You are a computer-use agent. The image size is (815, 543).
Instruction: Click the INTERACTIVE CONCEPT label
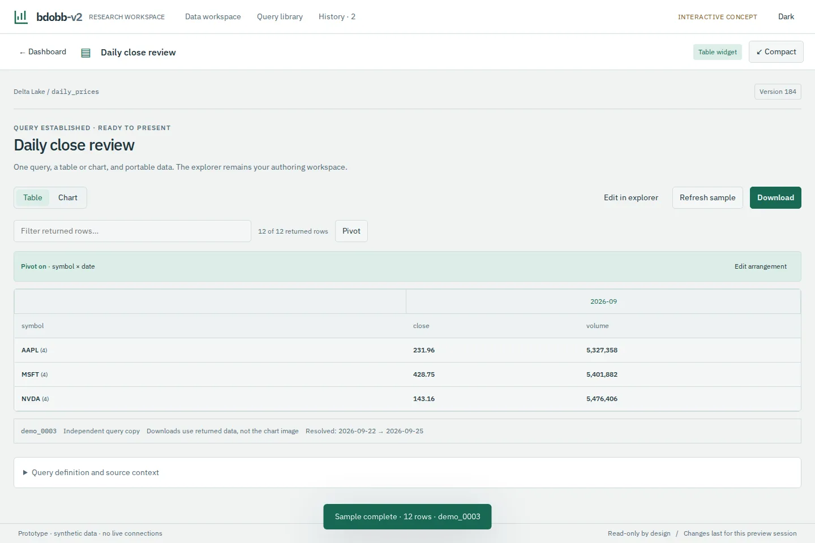[x=717, y=17]
